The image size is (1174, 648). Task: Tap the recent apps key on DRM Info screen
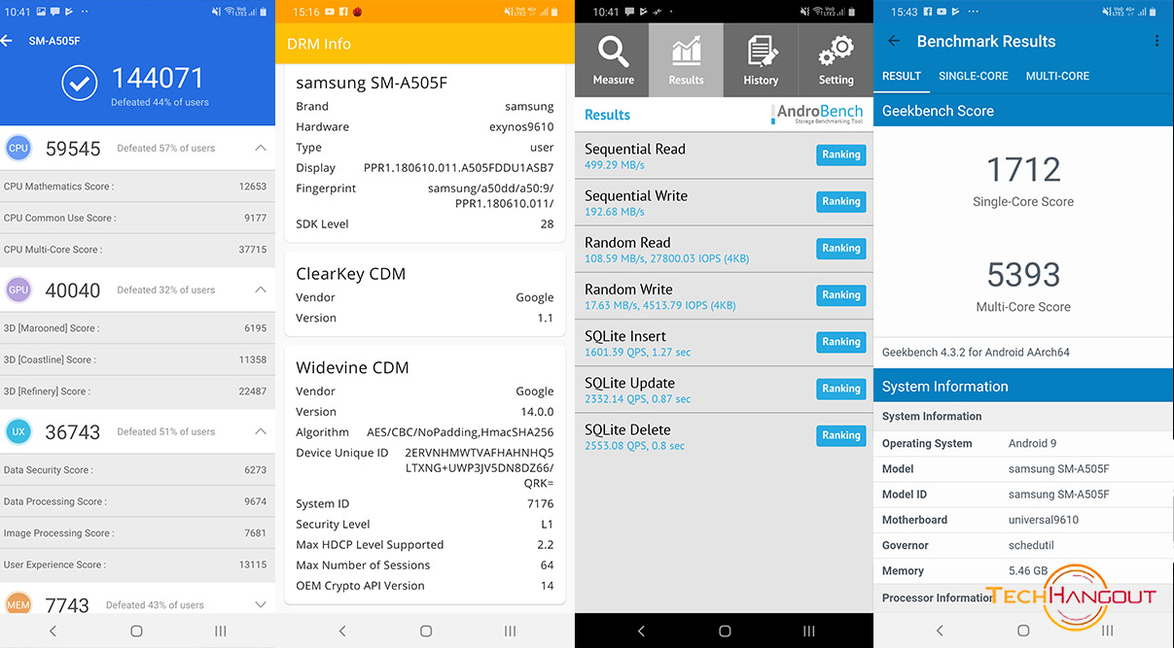coord(511,631)
